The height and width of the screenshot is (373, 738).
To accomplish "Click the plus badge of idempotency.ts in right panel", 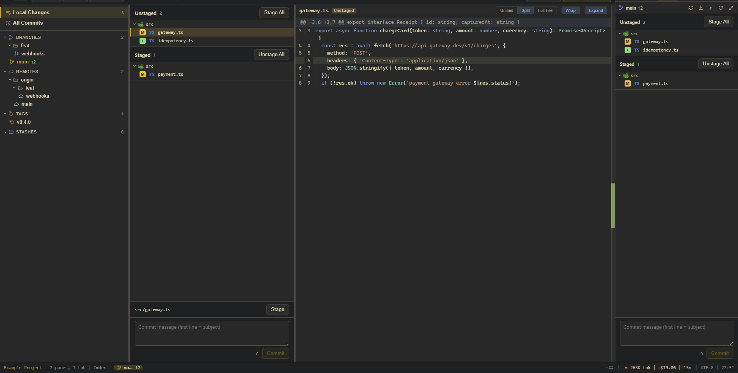I will pyautogui.click(x=628, y=50).
